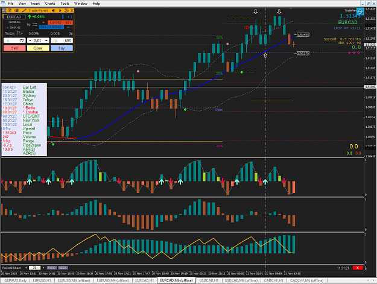Open the Help menu
Viewport: 377px width, 284px height.
pyautogui.click(x=96, y=4)
